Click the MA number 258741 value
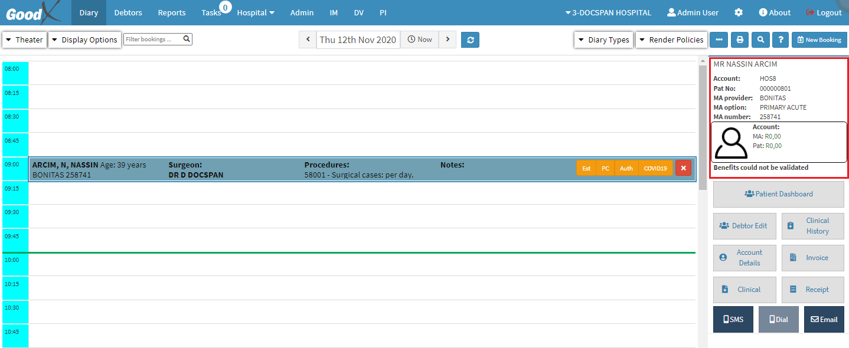Viewport: 849px width, 348px height. coord(771,117)
